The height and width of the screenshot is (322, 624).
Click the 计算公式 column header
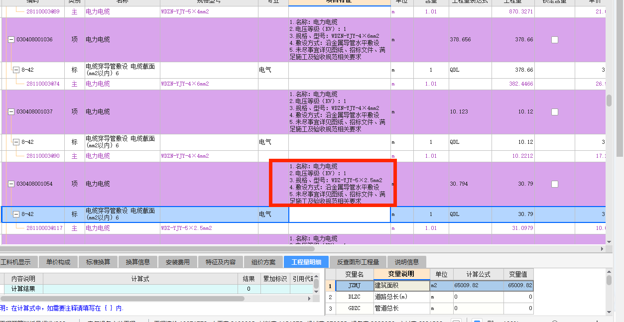[x=479, y=274]
